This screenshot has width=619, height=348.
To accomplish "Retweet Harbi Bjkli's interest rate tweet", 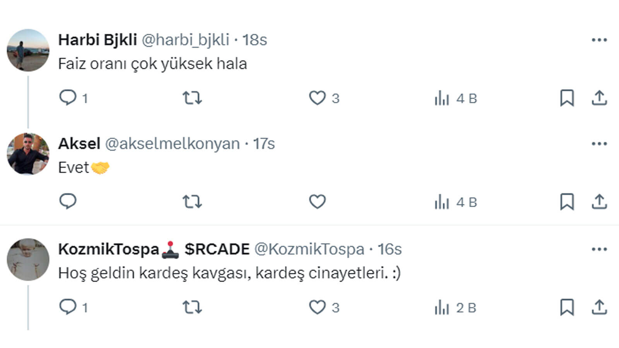I will 192,98.
